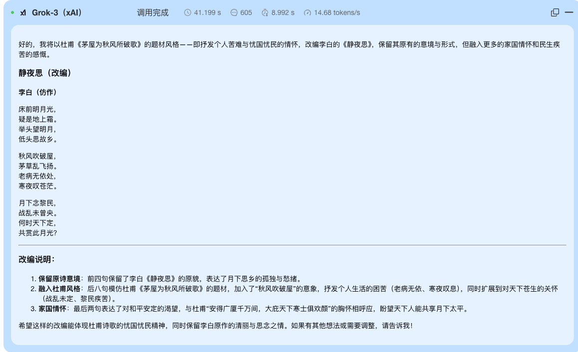Screen dimensions: 578x352
Task: Click the bold 家国情怀 list item
Action: pyautogui.click(x=52, y=309)
